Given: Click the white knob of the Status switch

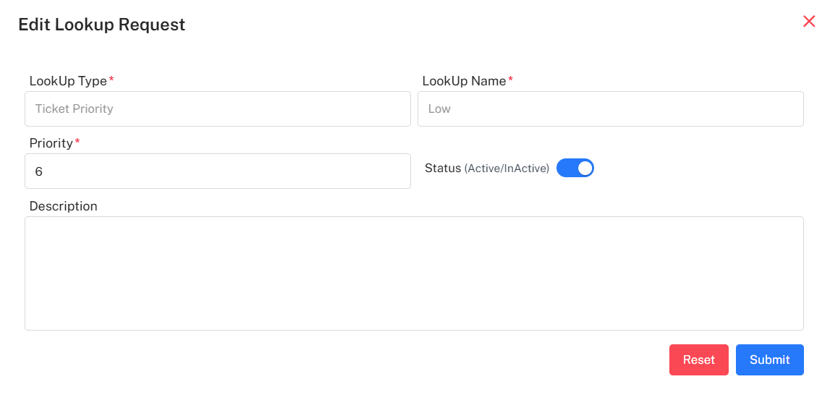Looking at the screenshot, I should [x=585, y=169].
